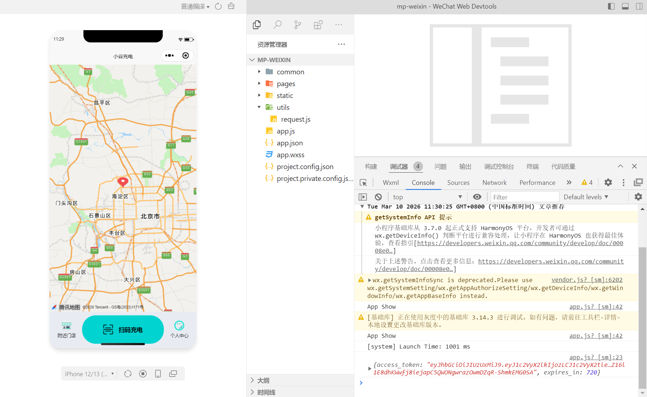The height and width of the screenshot is (397, 647).
Task: Open the extensions blocks icon
Action: coord(318,25)
